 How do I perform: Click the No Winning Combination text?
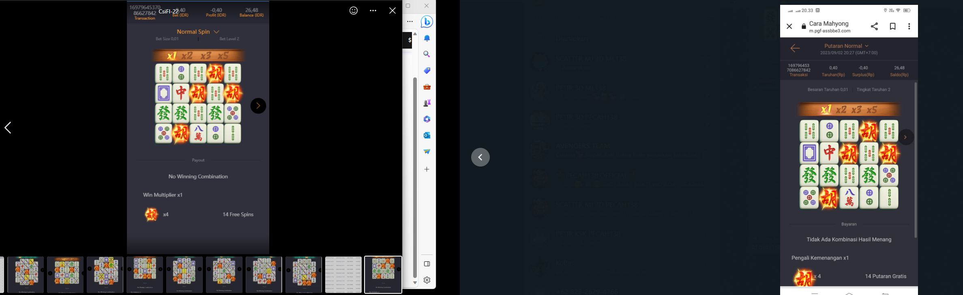pos(198,177)
